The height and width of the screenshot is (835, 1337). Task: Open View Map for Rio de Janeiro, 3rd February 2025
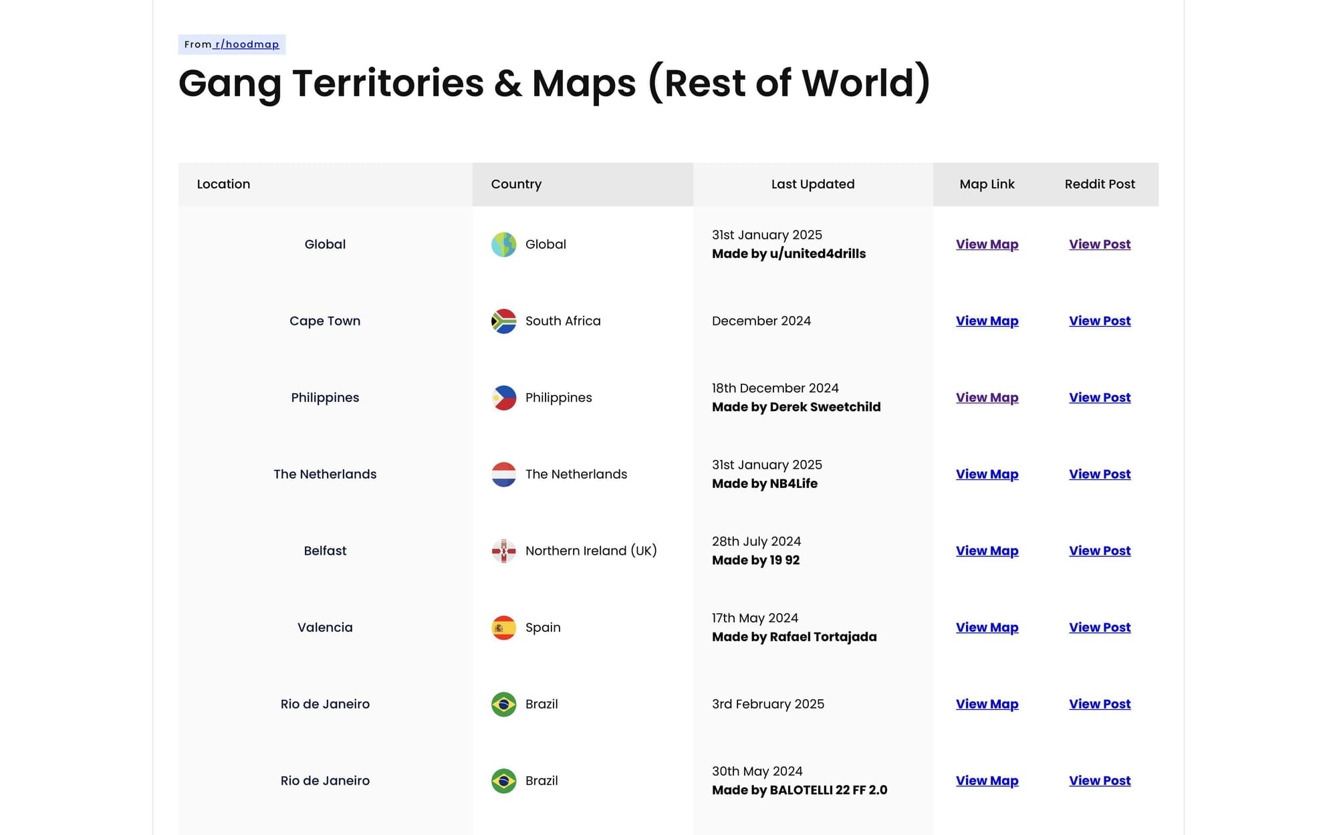(987, 704)
